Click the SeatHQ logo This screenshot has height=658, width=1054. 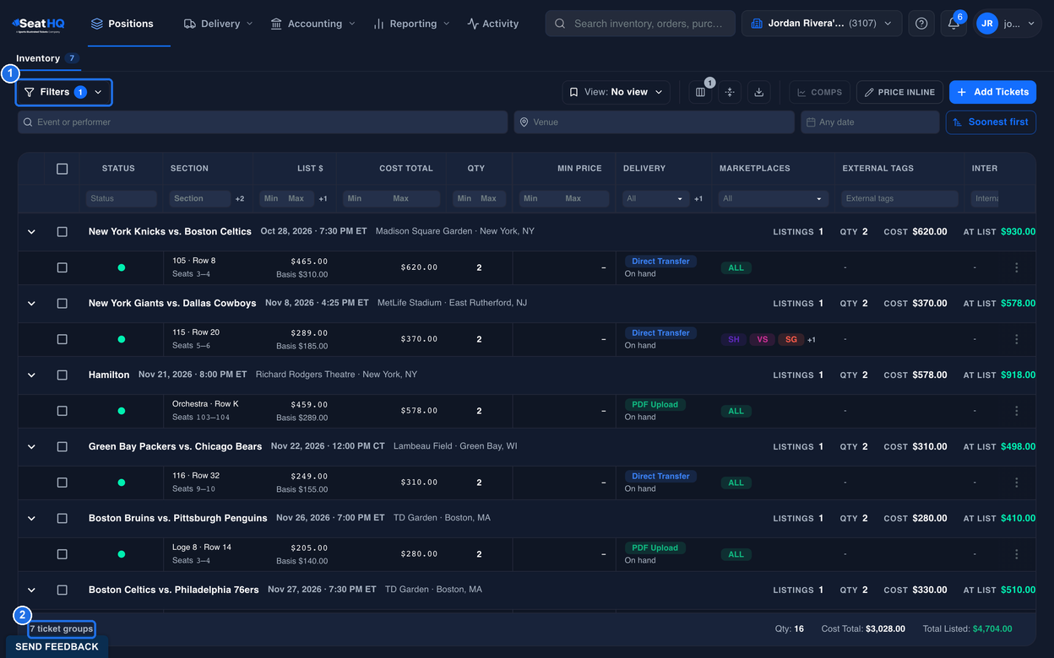point(39,24)
